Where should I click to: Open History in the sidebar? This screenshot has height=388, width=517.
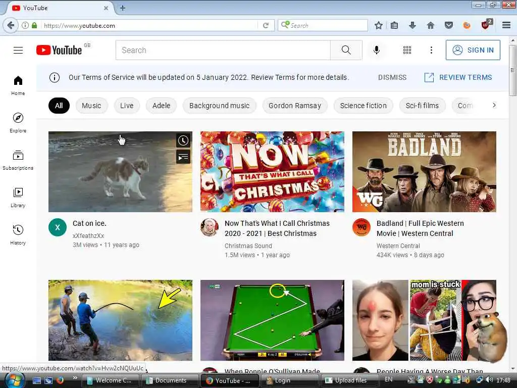(18, 234)
